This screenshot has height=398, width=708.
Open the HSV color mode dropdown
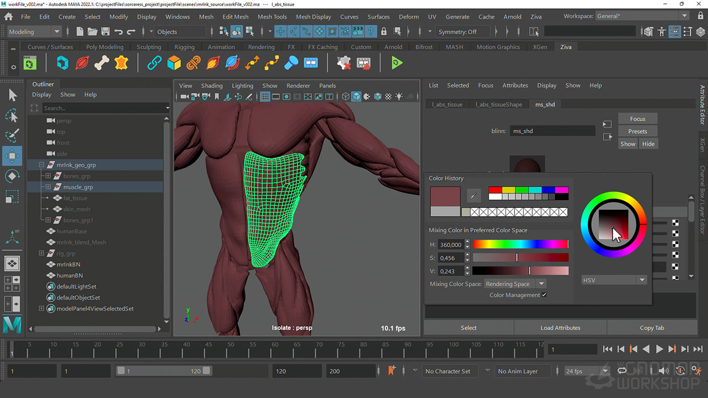613,280
